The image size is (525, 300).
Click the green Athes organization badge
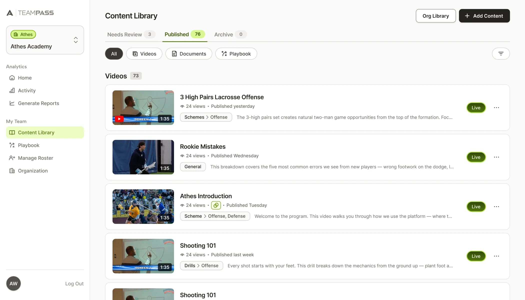tap(23, 34)
